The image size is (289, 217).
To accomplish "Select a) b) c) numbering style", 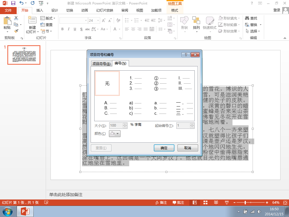I will pos(135,108).
